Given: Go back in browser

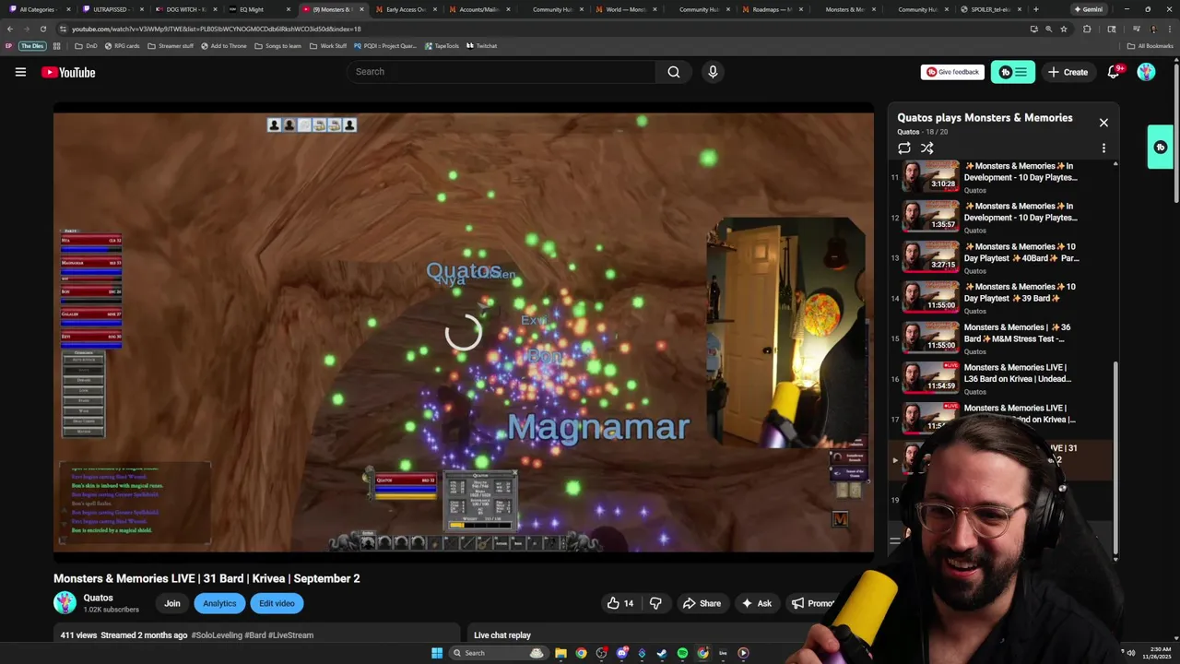Looking at the screenshot, I should 9,29.
